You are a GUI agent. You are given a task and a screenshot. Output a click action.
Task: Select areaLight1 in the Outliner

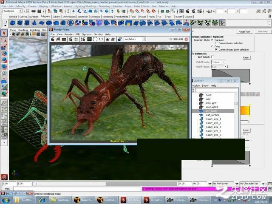tap(212, 103)
